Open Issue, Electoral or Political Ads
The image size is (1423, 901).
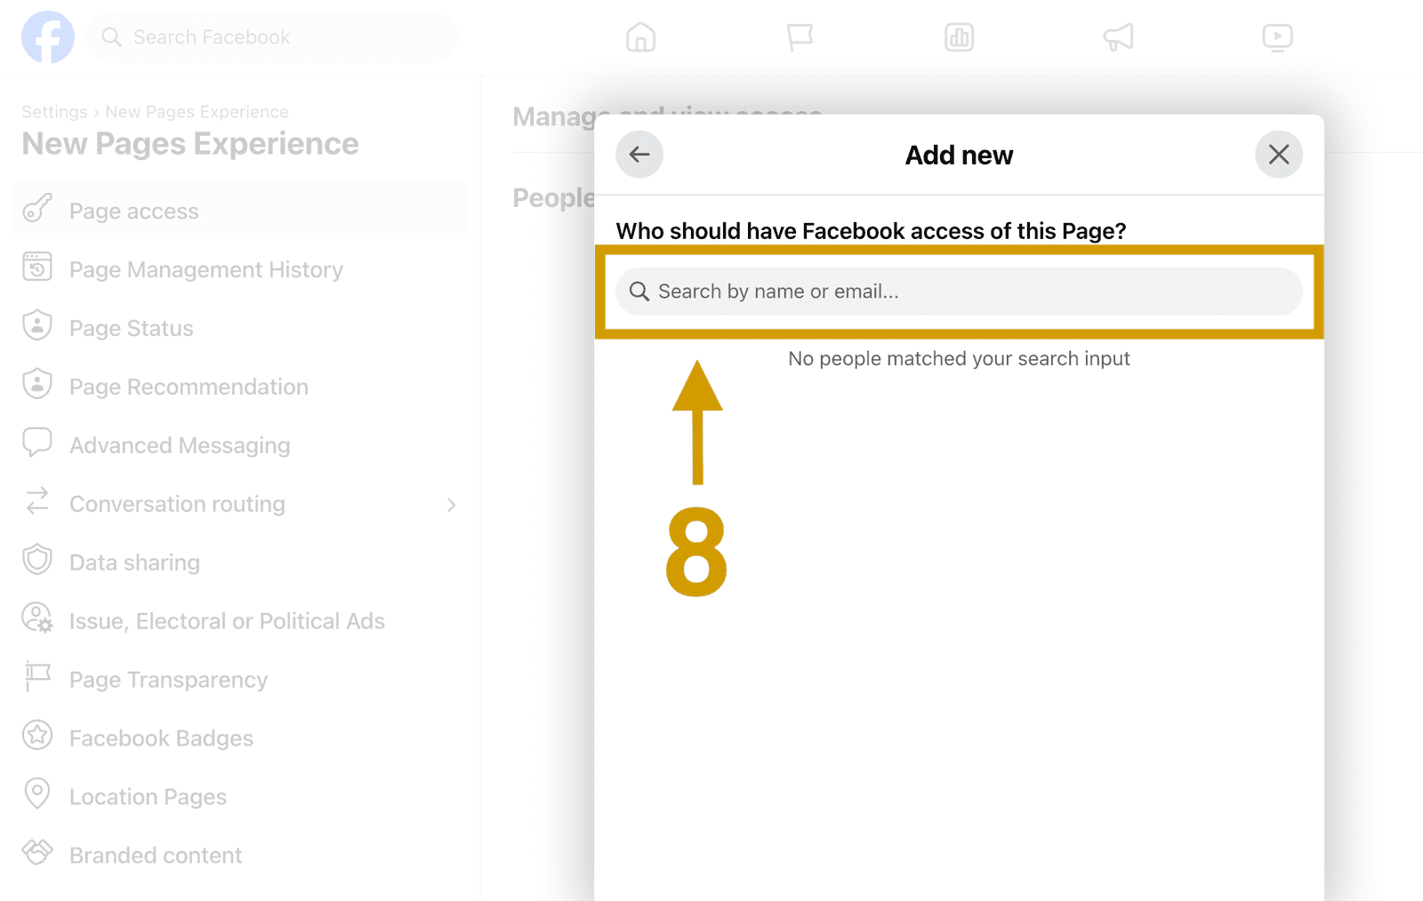(x=239, y=621)
